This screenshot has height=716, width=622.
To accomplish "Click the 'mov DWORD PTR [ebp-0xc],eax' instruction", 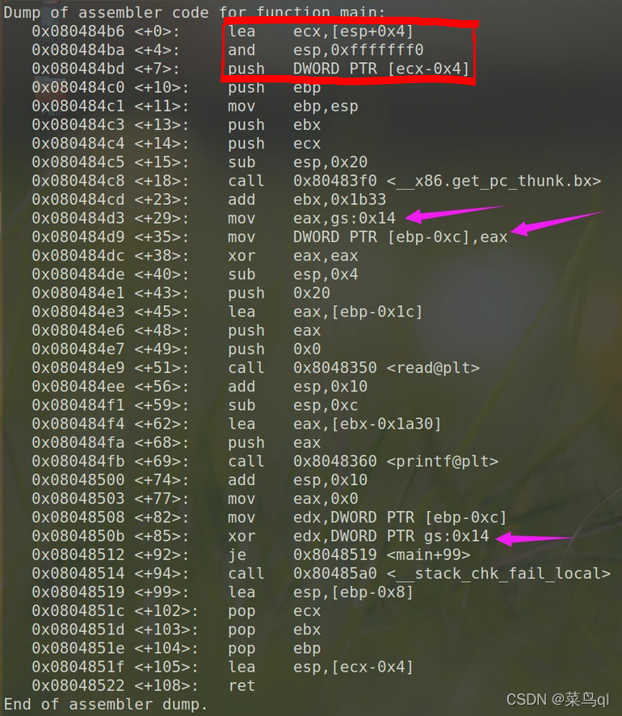I will pos(368,237).
